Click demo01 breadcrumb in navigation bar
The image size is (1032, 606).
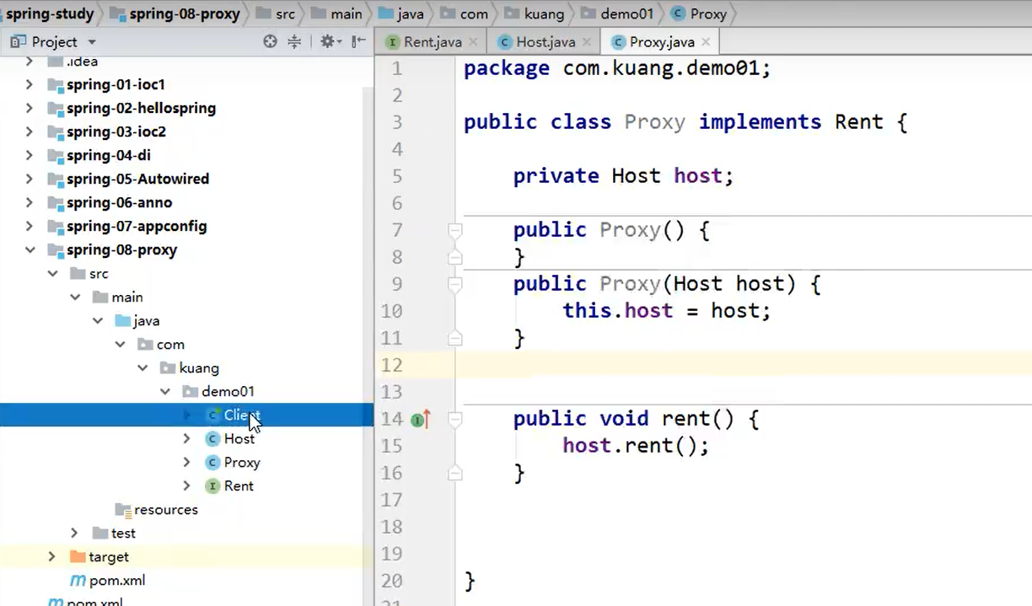coord(617,13)
